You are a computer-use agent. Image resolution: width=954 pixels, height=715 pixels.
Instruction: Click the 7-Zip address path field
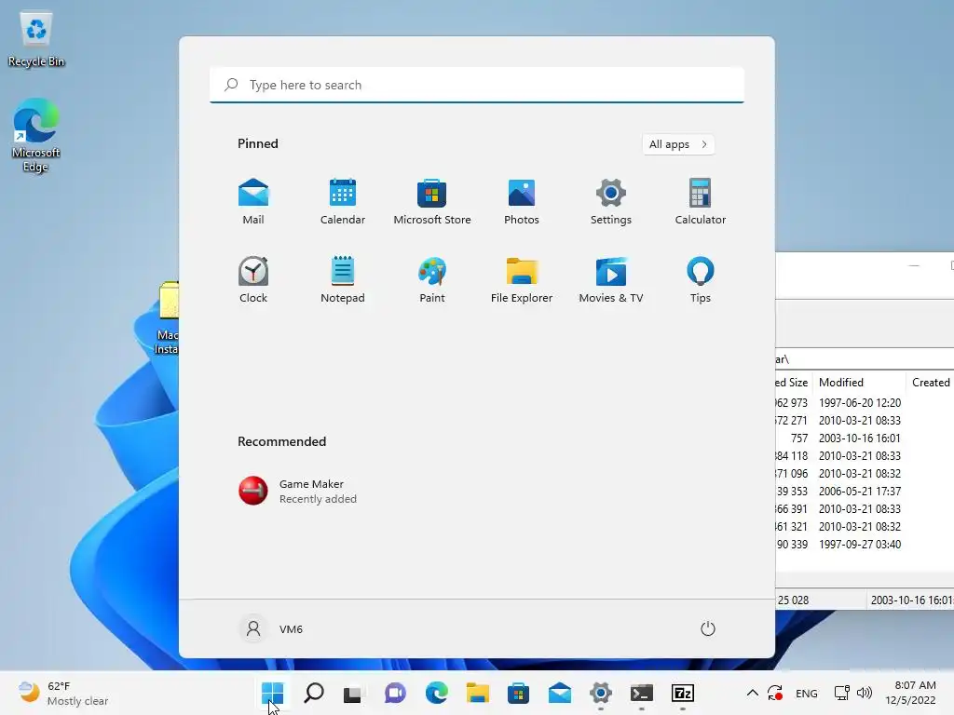point(865,359)
